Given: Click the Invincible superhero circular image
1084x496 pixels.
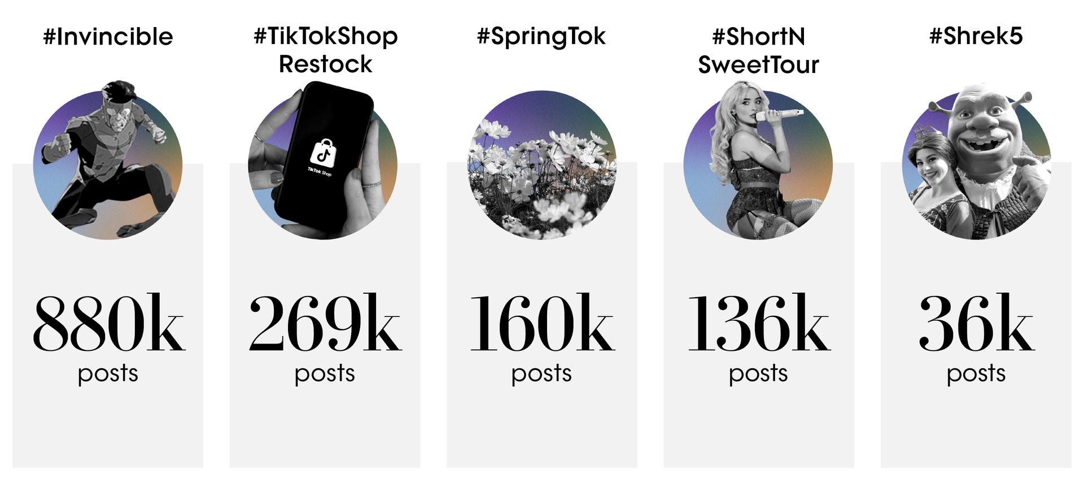Looking at the screenshot, I should [x=108, y=161].
